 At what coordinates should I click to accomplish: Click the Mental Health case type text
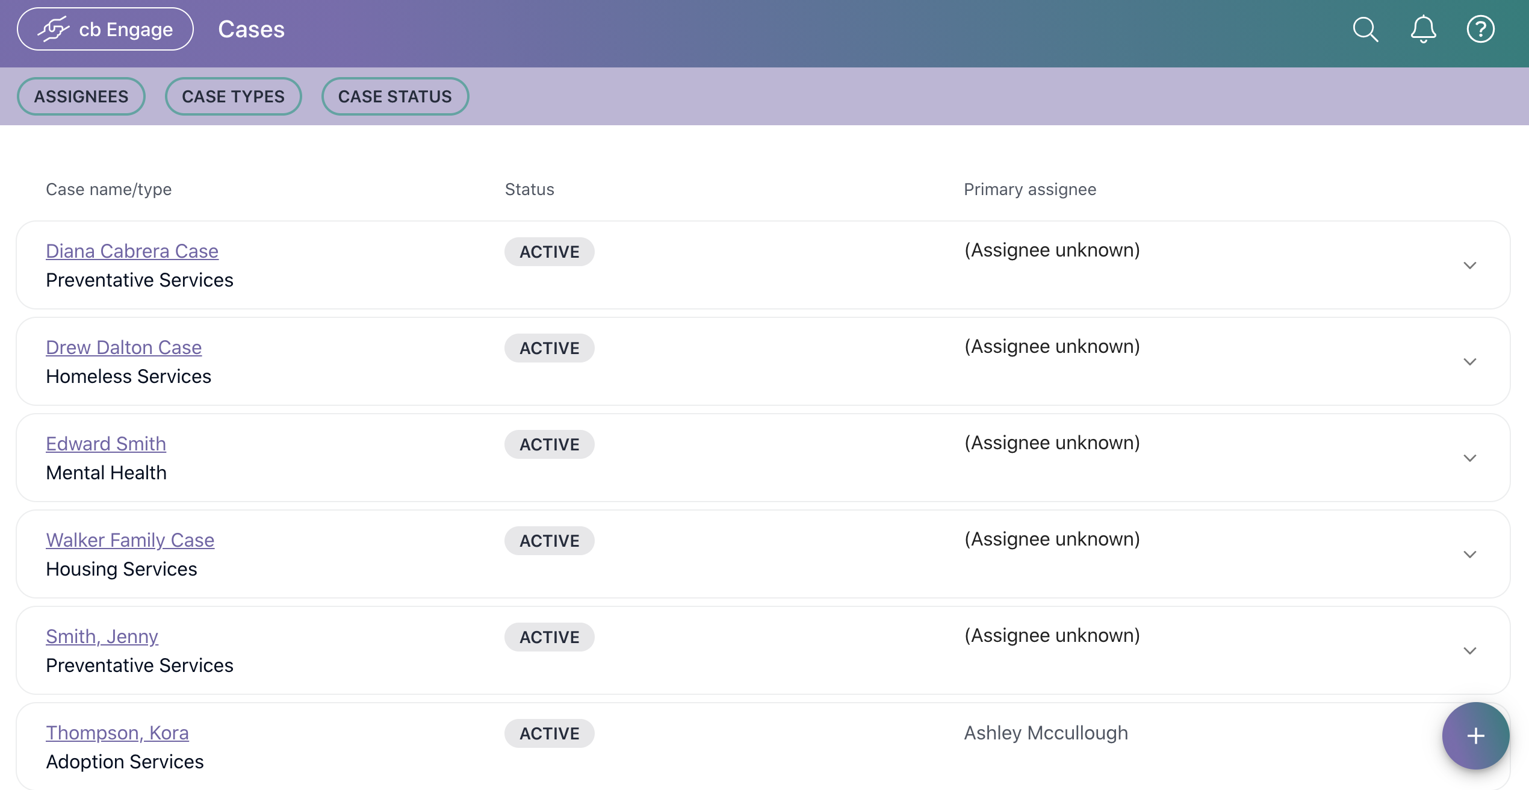click(x=107, y=473)
